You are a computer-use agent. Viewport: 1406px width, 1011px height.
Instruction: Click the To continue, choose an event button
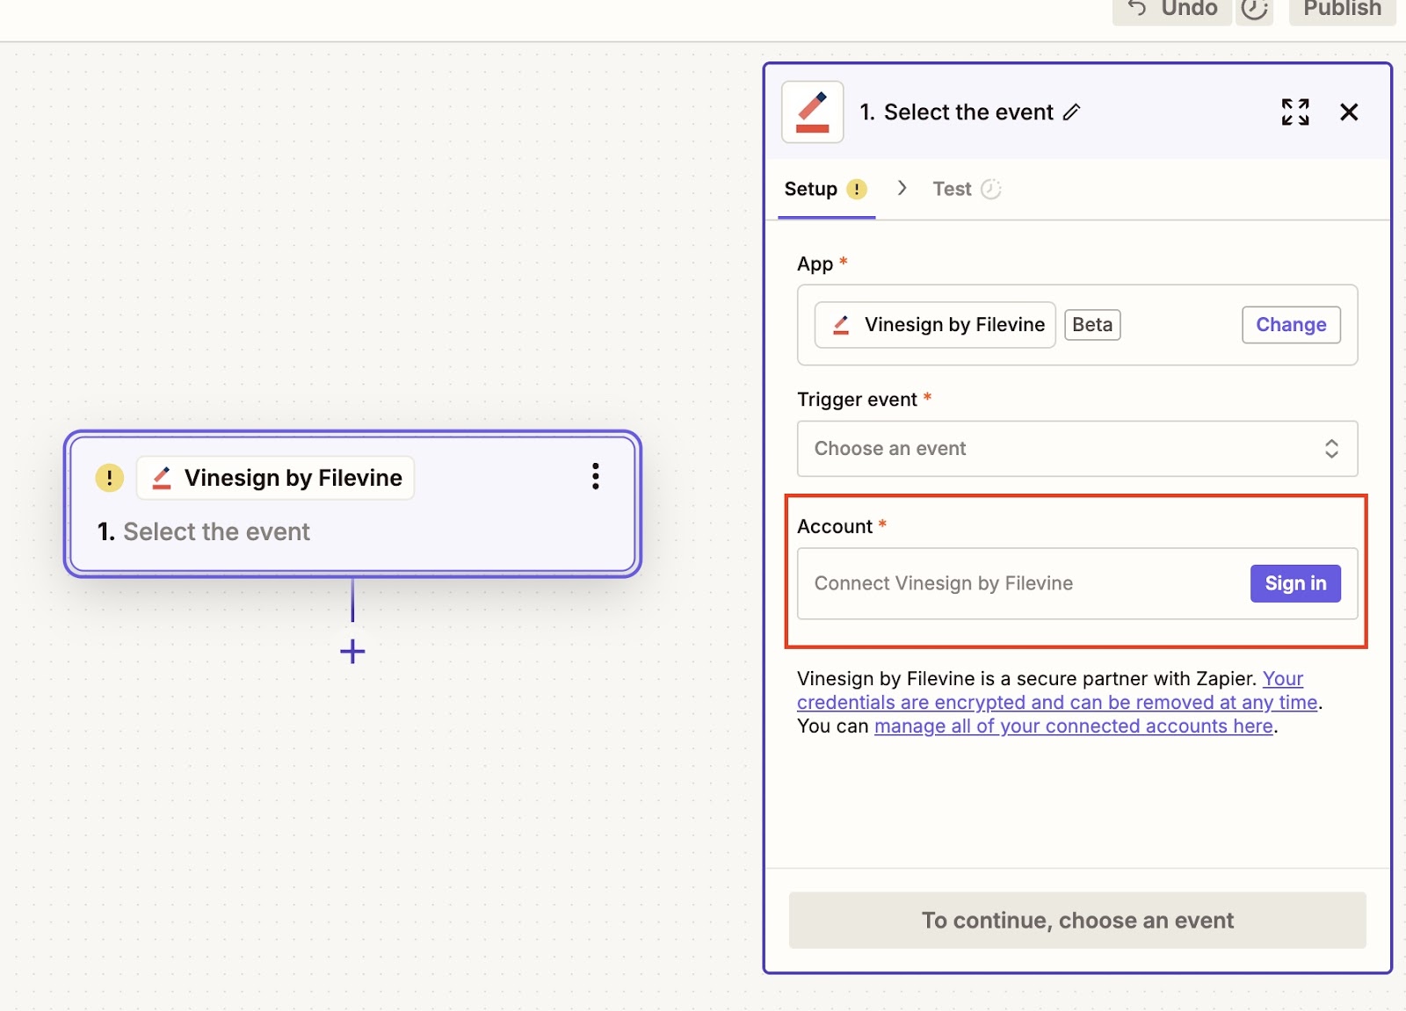(x=1077, y=921)
